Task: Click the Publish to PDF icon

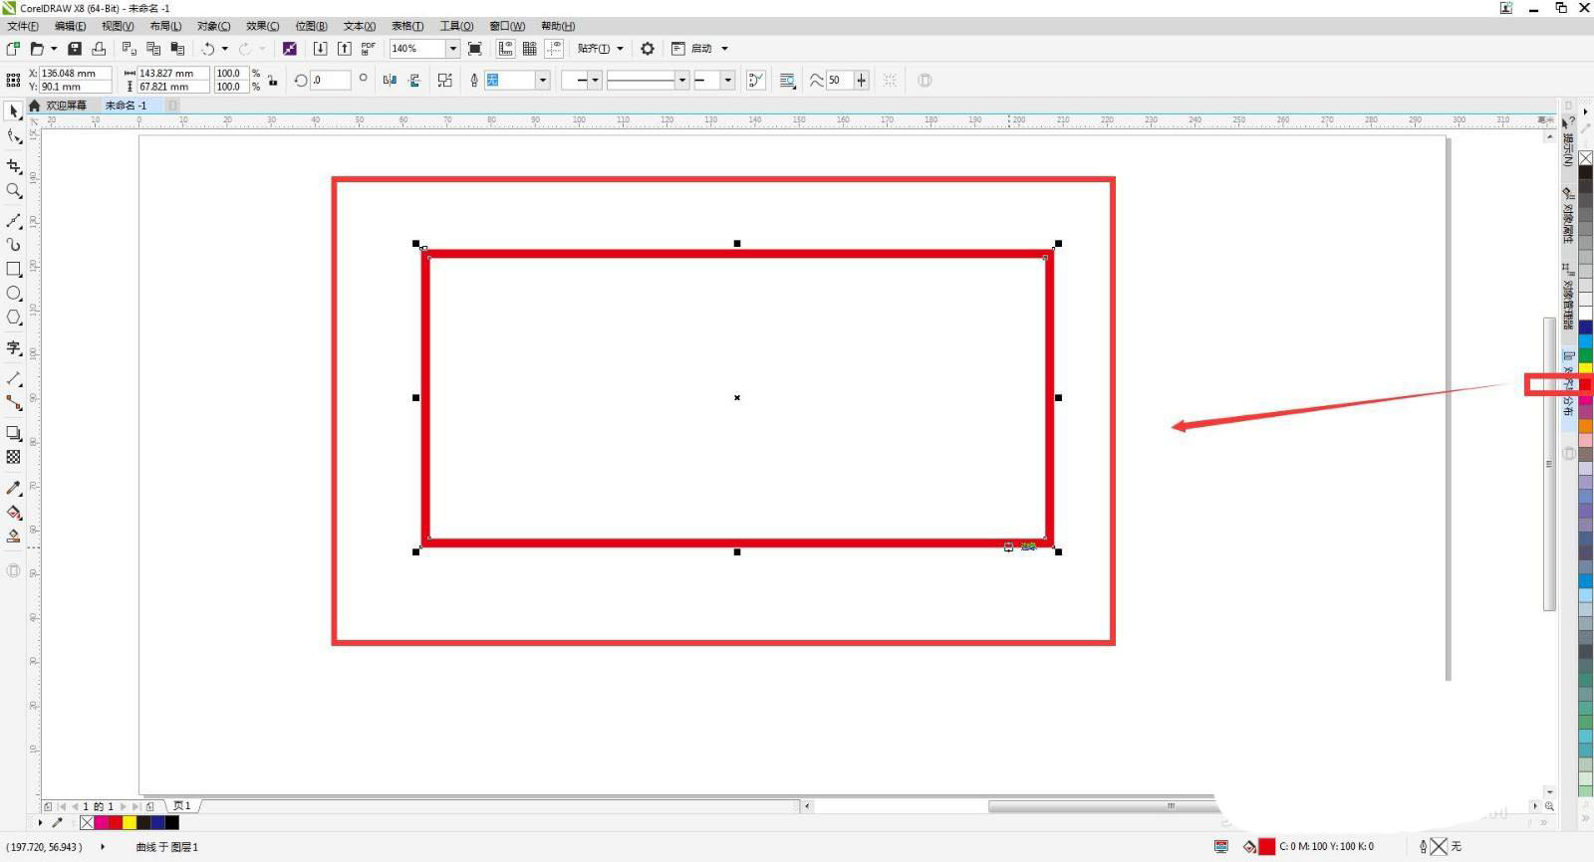Action: click(369, 48)
